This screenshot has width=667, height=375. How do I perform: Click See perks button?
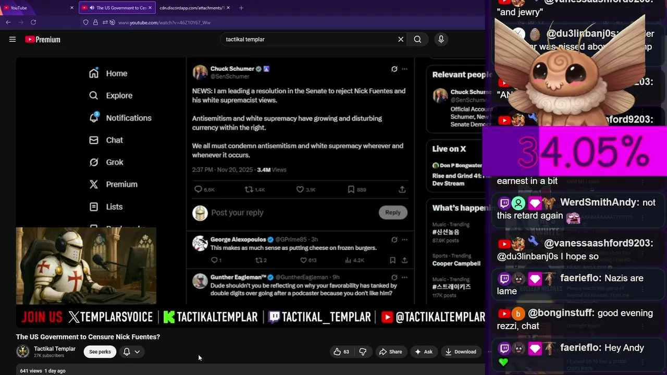click(100, 352)
